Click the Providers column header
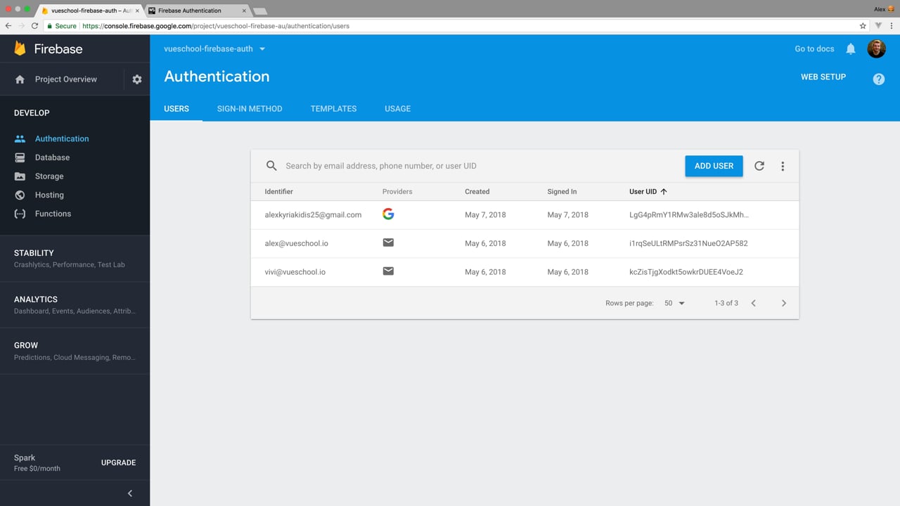Image resolution: width=900 pixels, height=506 pixels. 397,191
